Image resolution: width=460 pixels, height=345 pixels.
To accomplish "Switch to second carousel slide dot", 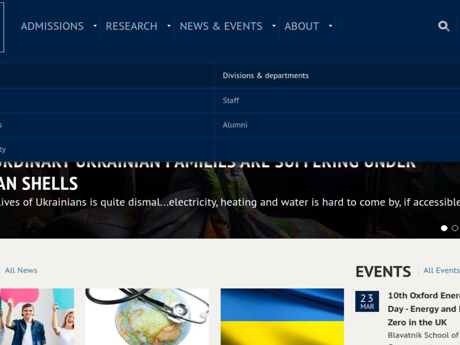I will (455, 228).
